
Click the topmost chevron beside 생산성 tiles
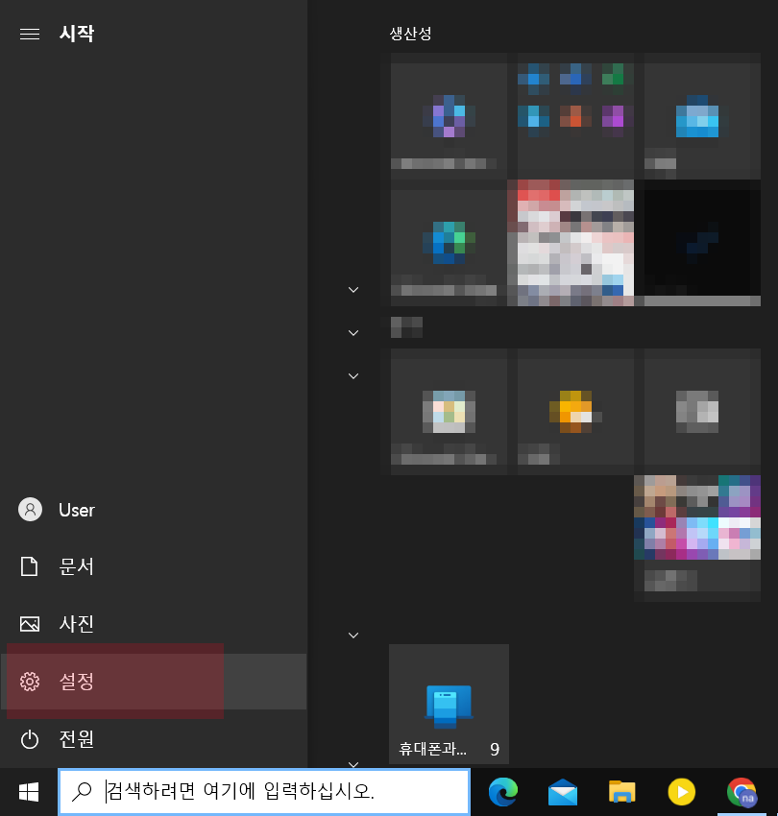[353, 290]
